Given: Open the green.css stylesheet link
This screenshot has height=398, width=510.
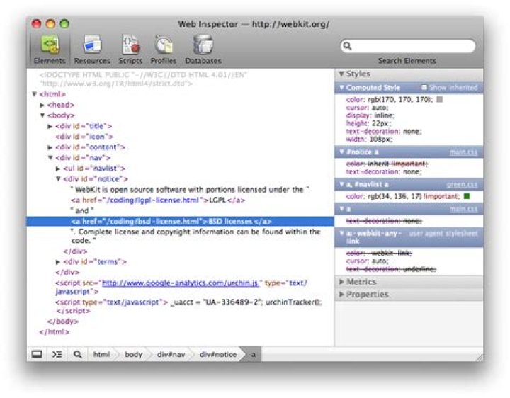Looking at the screenshot, I should click(462, 184).
